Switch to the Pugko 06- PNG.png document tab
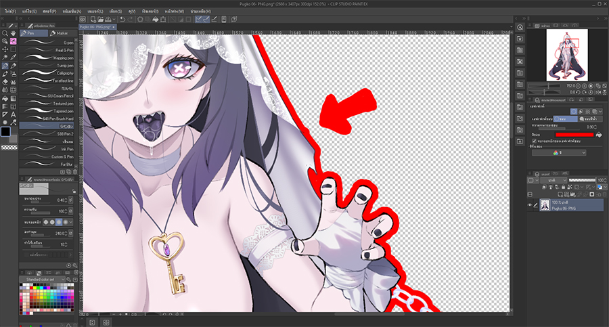Viewport: 609px width, 327px height. (95, 27)
